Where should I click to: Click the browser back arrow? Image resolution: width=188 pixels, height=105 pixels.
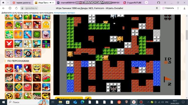(x=4, y=8)
